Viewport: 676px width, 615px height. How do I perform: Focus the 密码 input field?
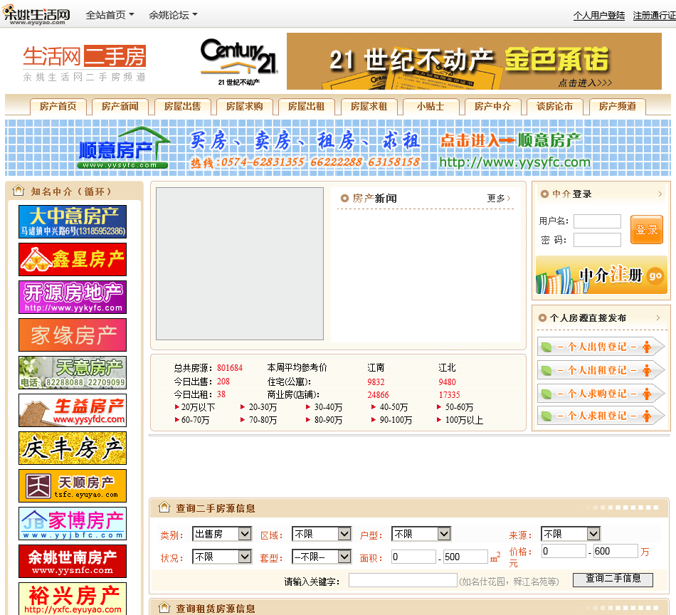597,240
